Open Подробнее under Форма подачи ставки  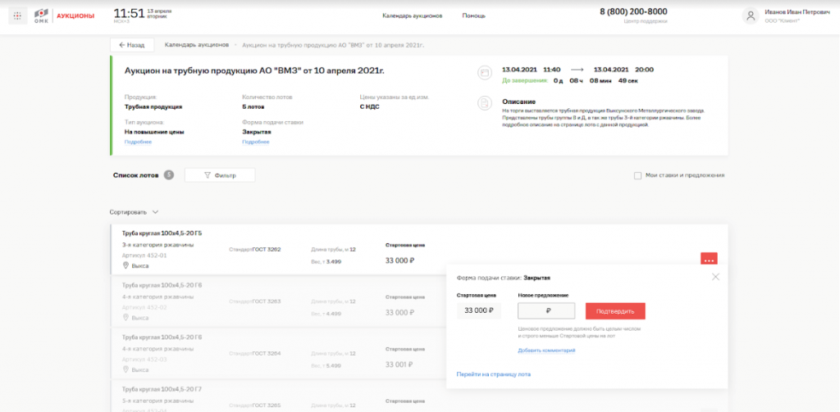[256, 142]
